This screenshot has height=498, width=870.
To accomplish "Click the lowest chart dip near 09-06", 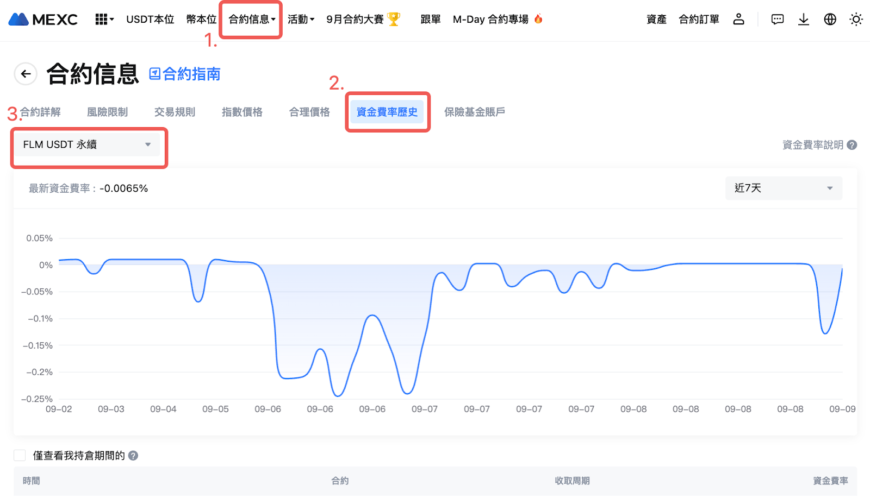I will point(338,396).
